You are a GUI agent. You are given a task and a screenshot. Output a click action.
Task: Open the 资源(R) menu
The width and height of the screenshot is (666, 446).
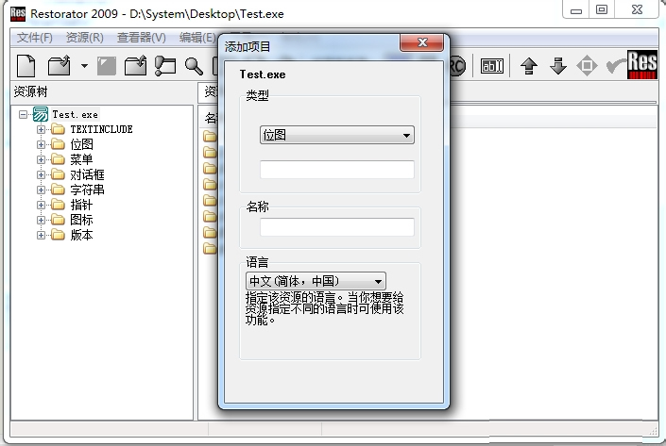click(85, 38)
